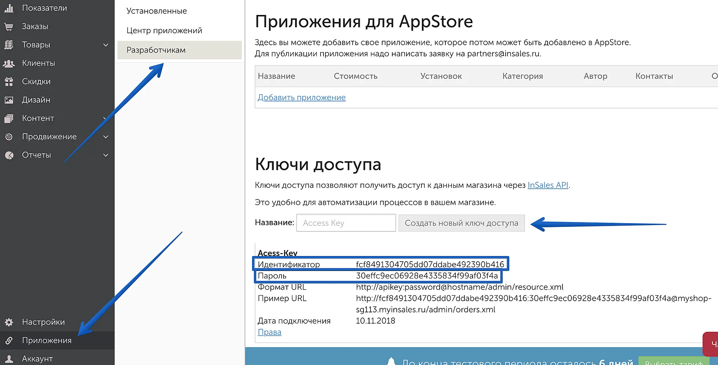Click the gift icon beside Скидки
The width and height of the screenshot is (718, 365).
tap(9, 82)
